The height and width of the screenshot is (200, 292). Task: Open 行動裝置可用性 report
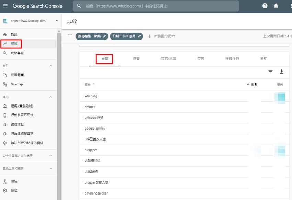[28, 115]
